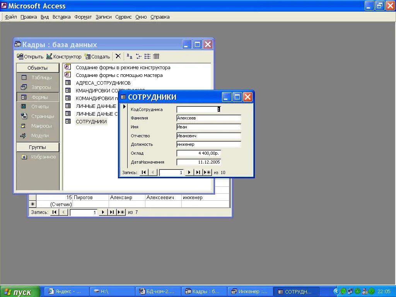Click the Объекты header button

tap(38, 68)
